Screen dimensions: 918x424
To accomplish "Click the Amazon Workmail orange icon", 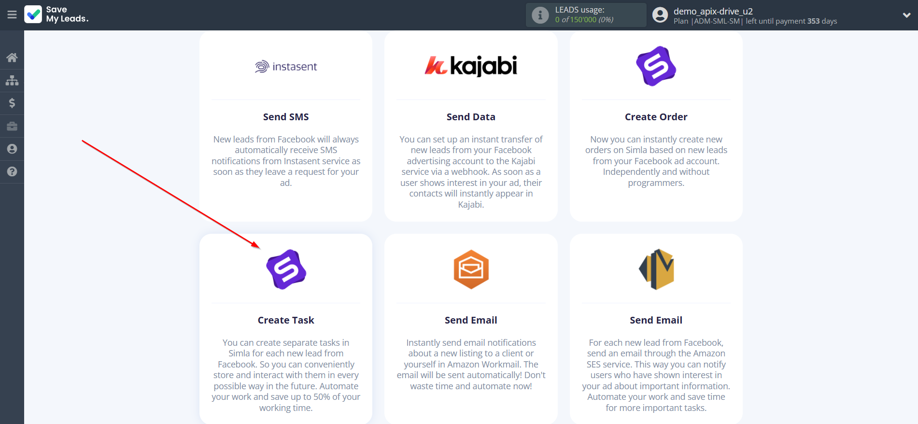I will pyautogui.click(x=471, y=269).
